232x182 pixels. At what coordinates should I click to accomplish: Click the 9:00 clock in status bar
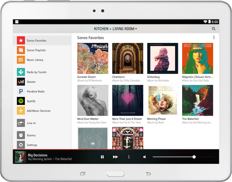(x=215, y=22)
